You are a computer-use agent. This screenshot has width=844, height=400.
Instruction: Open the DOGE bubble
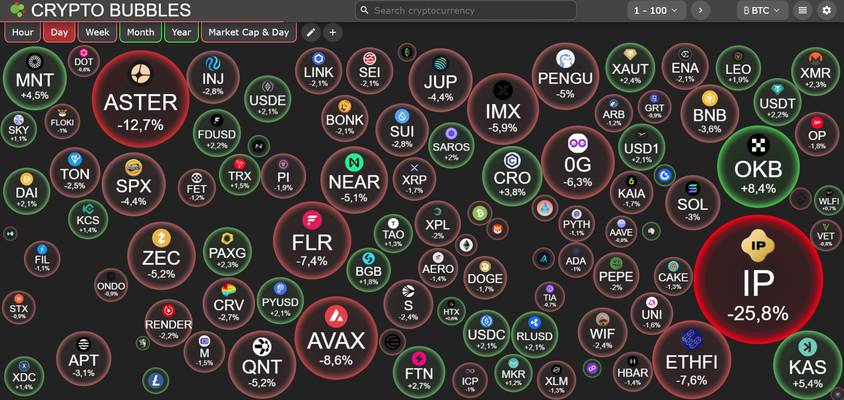pos(485,277)
